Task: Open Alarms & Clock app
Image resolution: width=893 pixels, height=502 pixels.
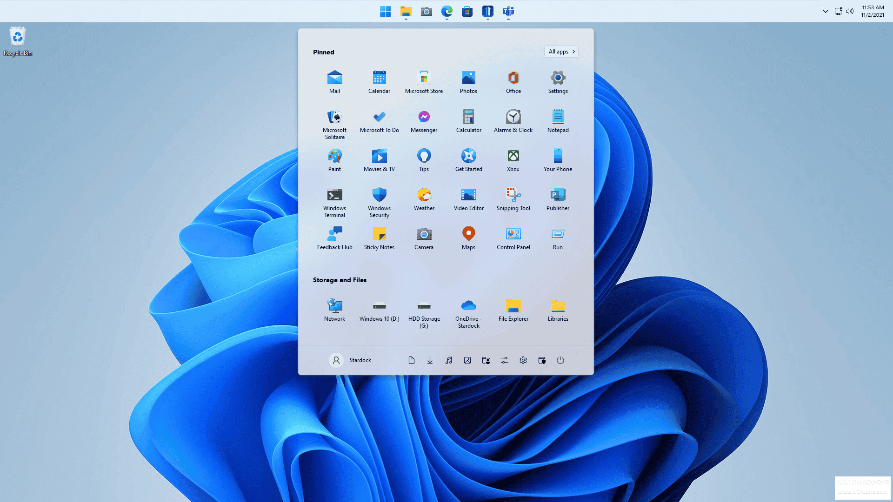Action: 513,121
